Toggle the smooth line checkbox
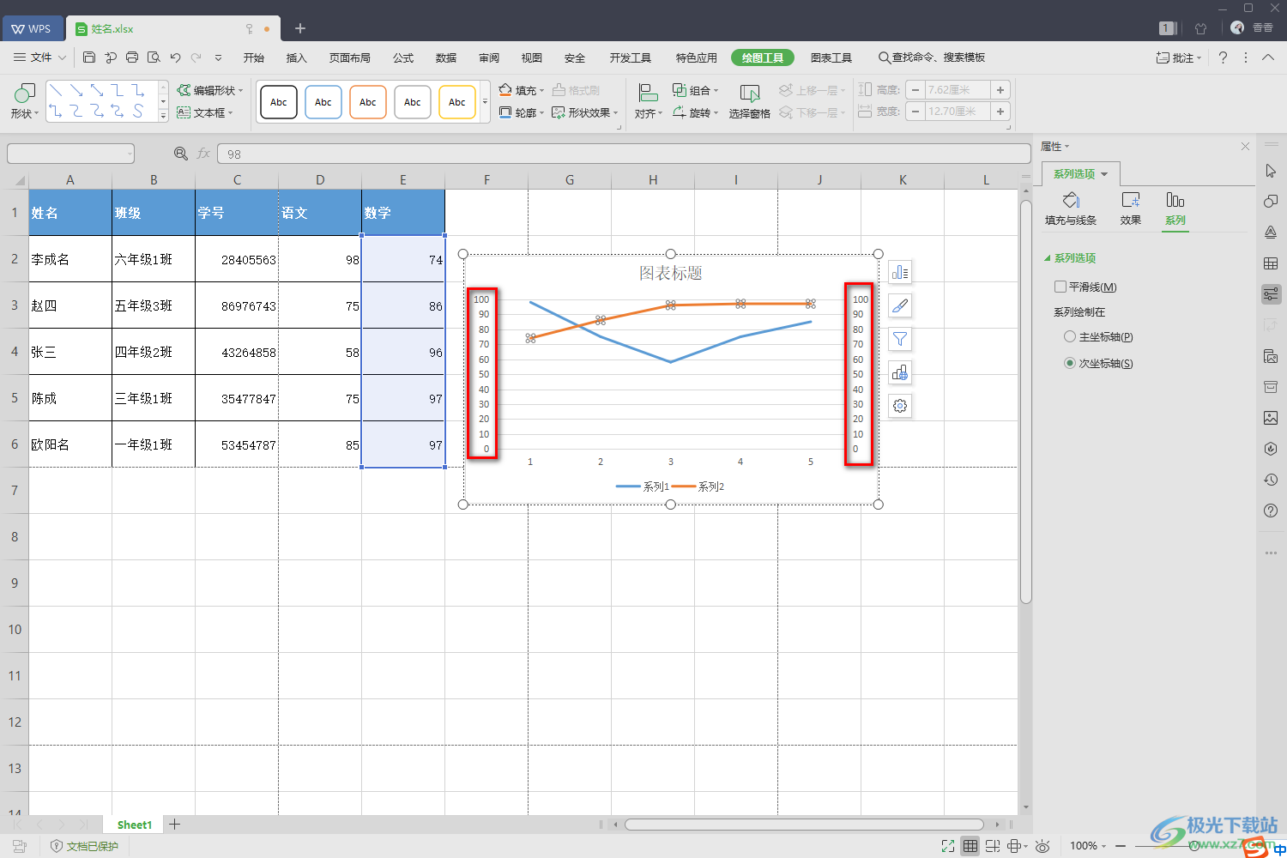 1060,287
